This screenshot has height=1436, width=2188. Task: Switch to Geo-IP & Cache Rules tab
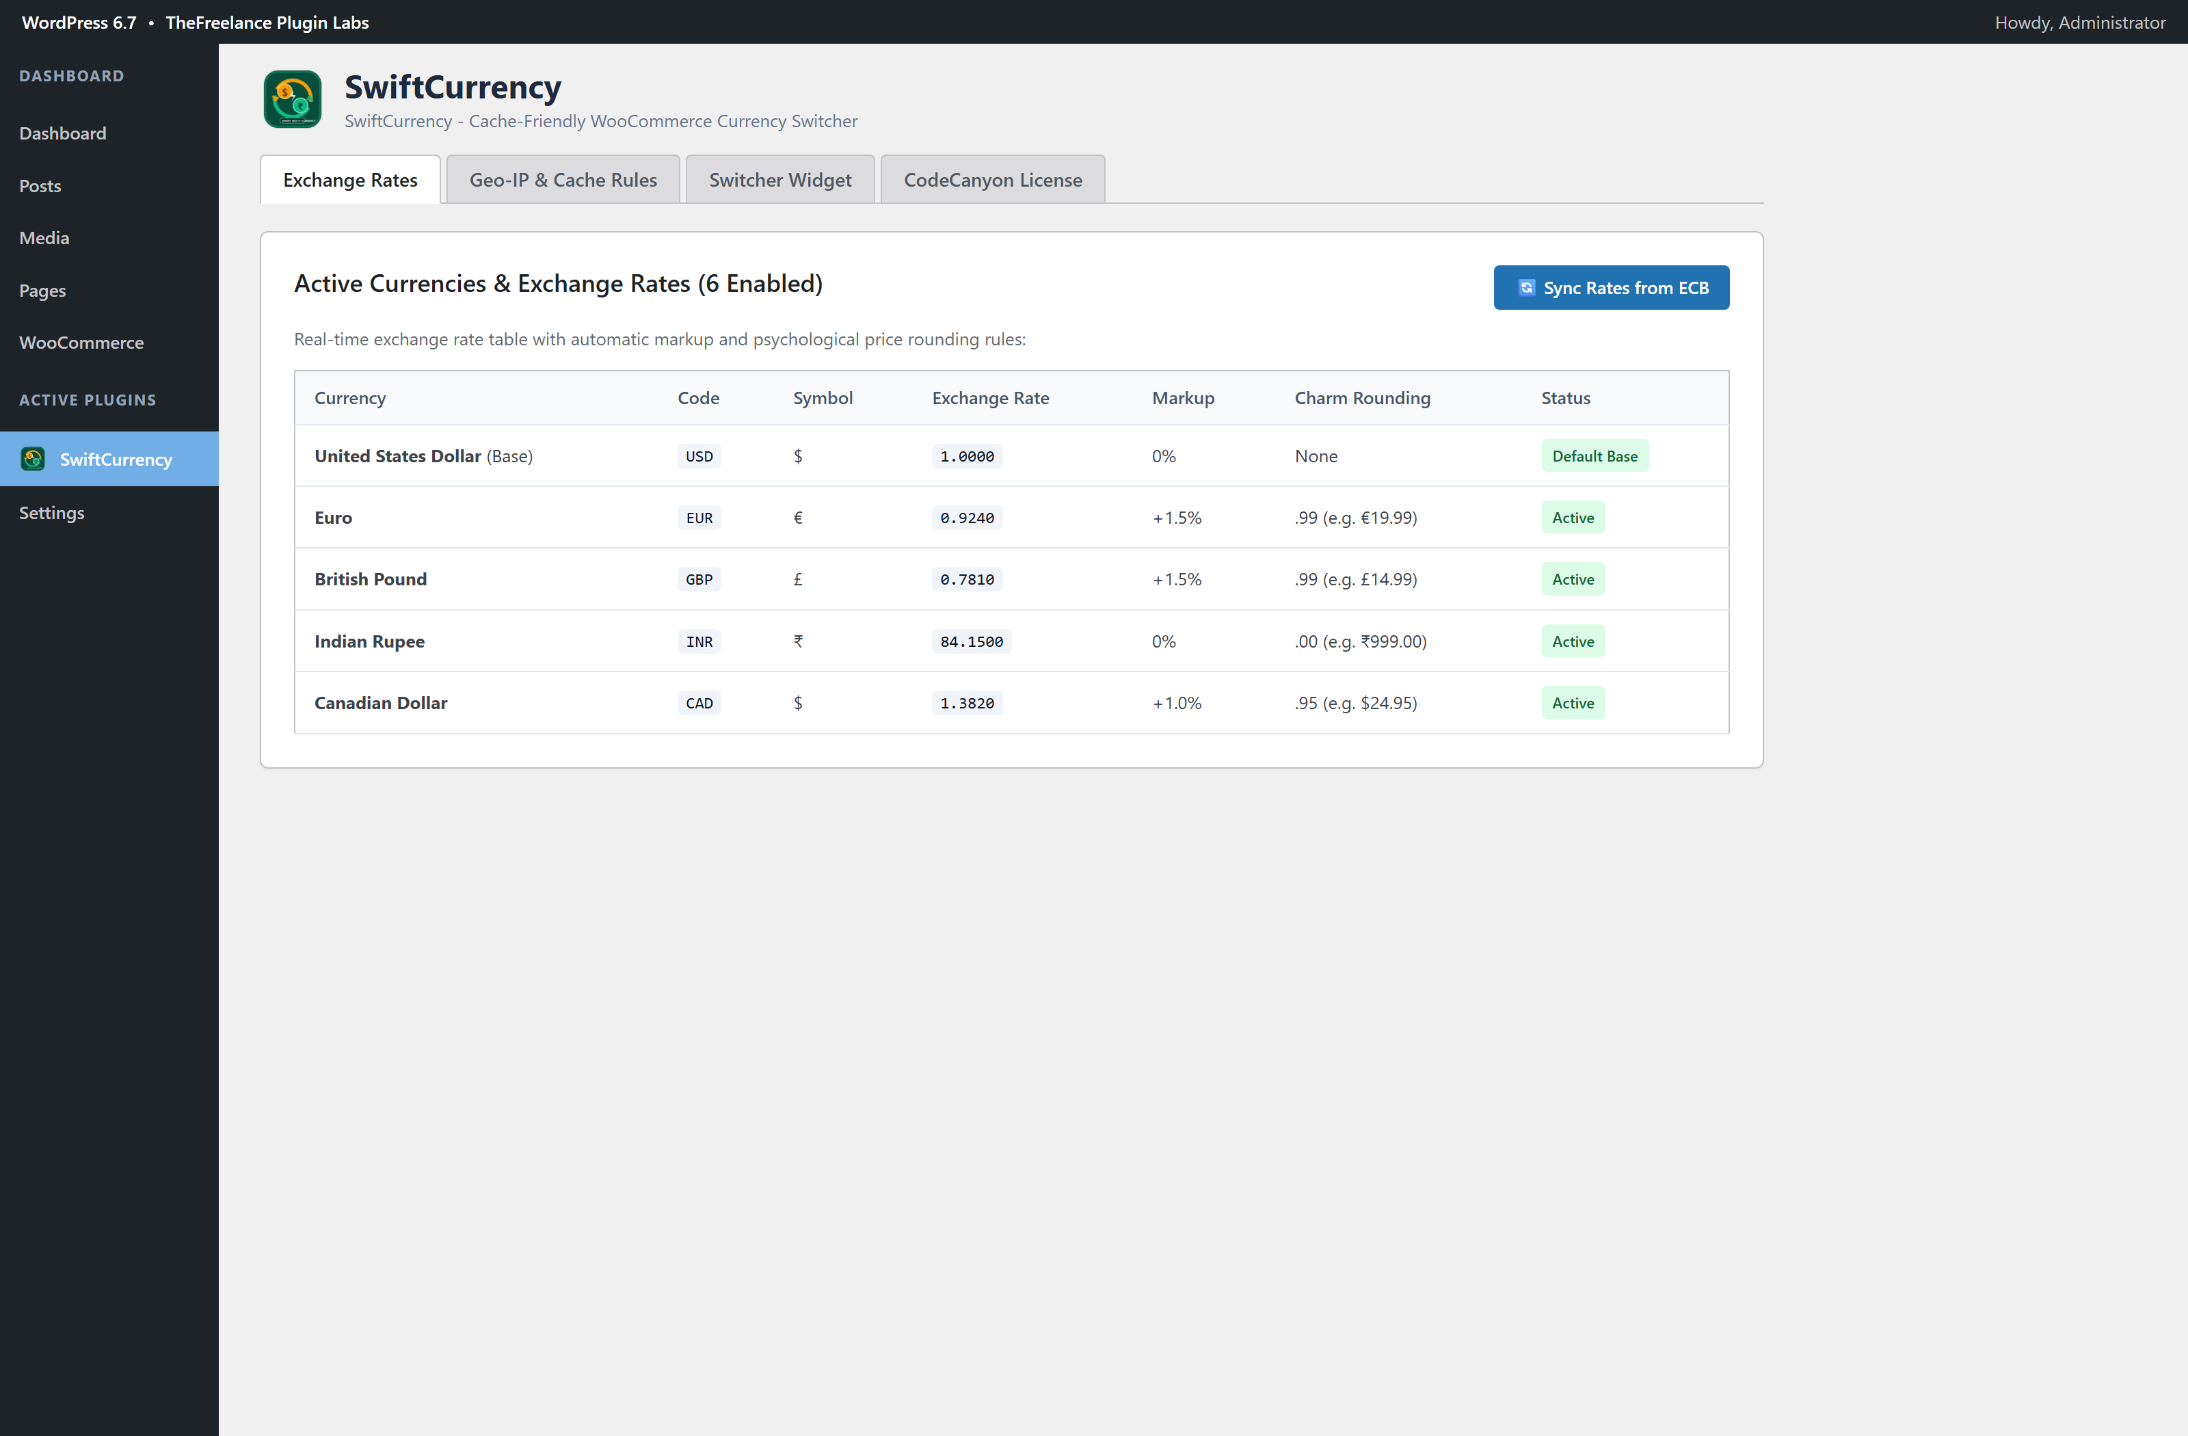click(563, 179)
